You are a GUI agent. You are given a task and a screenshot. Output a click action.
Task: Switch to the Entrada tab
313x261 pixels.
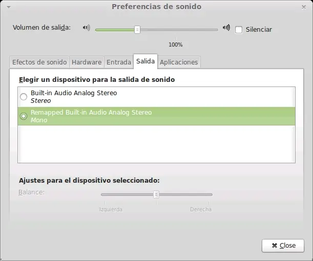119,62
